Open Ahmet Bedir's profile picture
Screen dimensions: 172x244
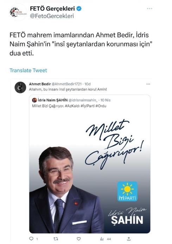pos(20,87)
